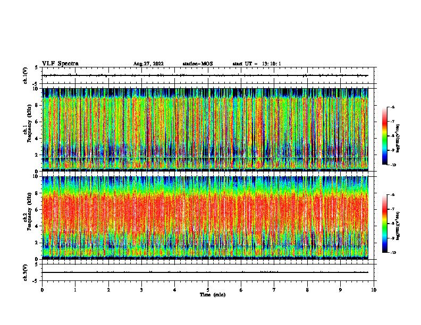421x325 pixels.
Task: Click inside the ch.1 spectrogram panel
Action: [x=205, y=130]
